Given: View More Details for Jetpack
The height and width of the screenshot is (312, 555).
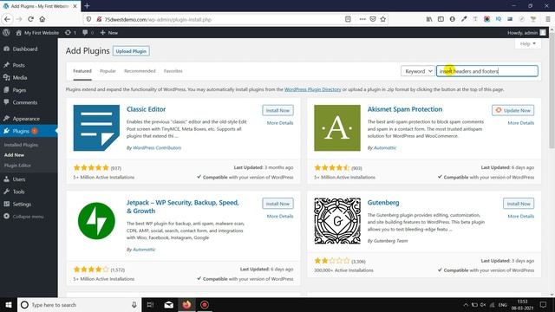Looking at the screenshot, I should (280, 216).
